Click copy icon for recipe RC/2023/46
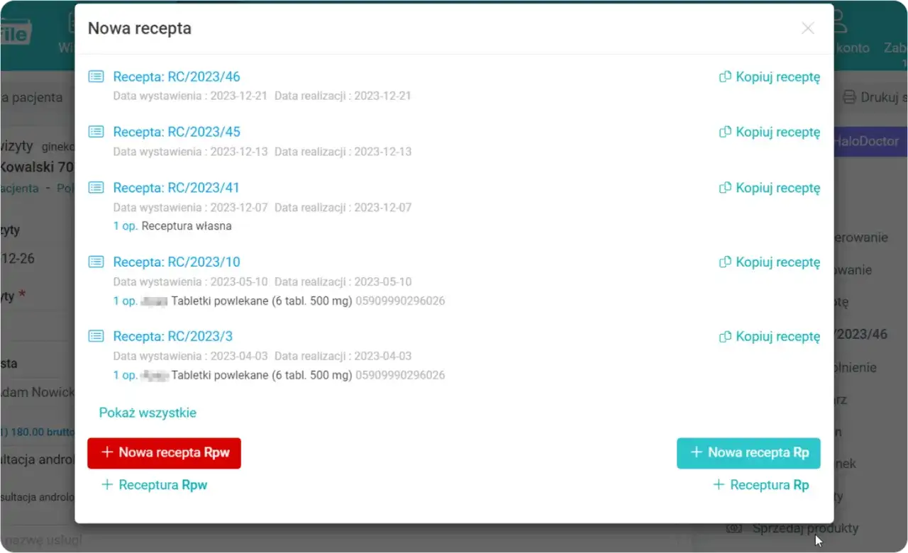The width and height of the screenshot is (908, 553). 725,77
